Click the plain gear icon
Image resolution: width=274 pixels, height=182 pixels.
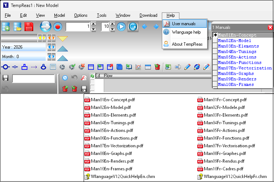[62, 67]
